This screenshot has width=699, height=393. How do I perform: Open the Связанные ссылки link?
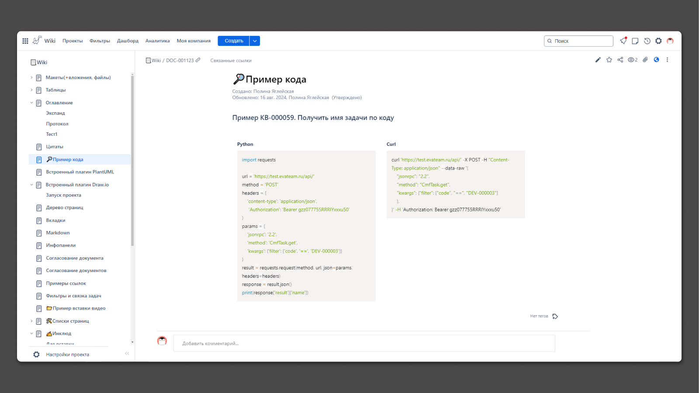point(231,61)
